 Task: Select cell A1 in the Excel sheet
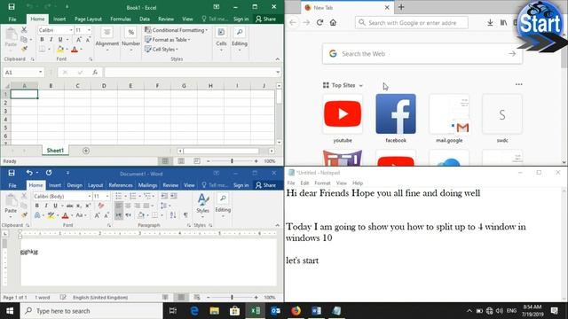[x=24, y=95]
